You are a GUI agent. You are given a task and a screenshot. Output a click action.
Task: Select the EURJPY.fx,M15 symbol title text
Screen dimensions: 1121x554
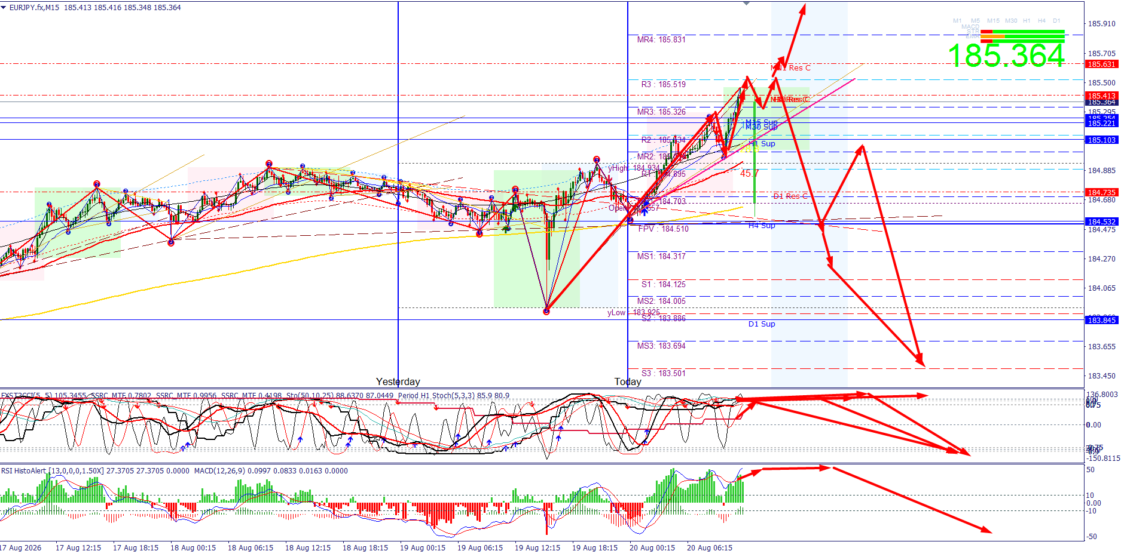(35, 8)
